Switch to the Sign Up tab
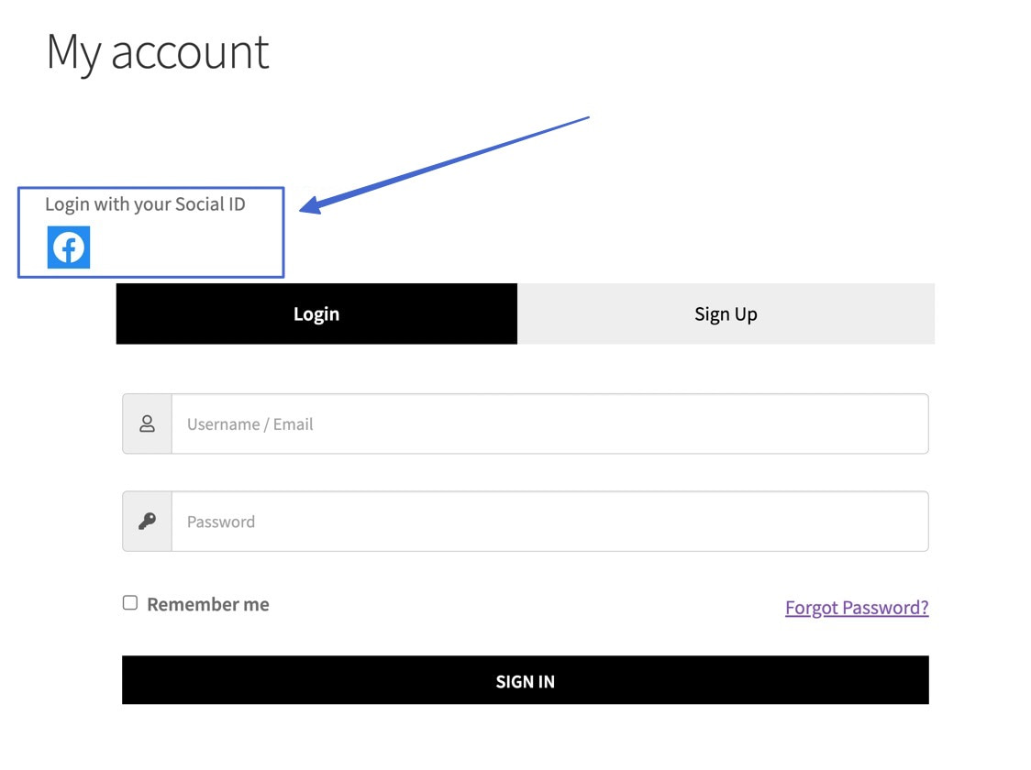The width and height of the screenshot is (1031, 770). (x=726, y=313)
